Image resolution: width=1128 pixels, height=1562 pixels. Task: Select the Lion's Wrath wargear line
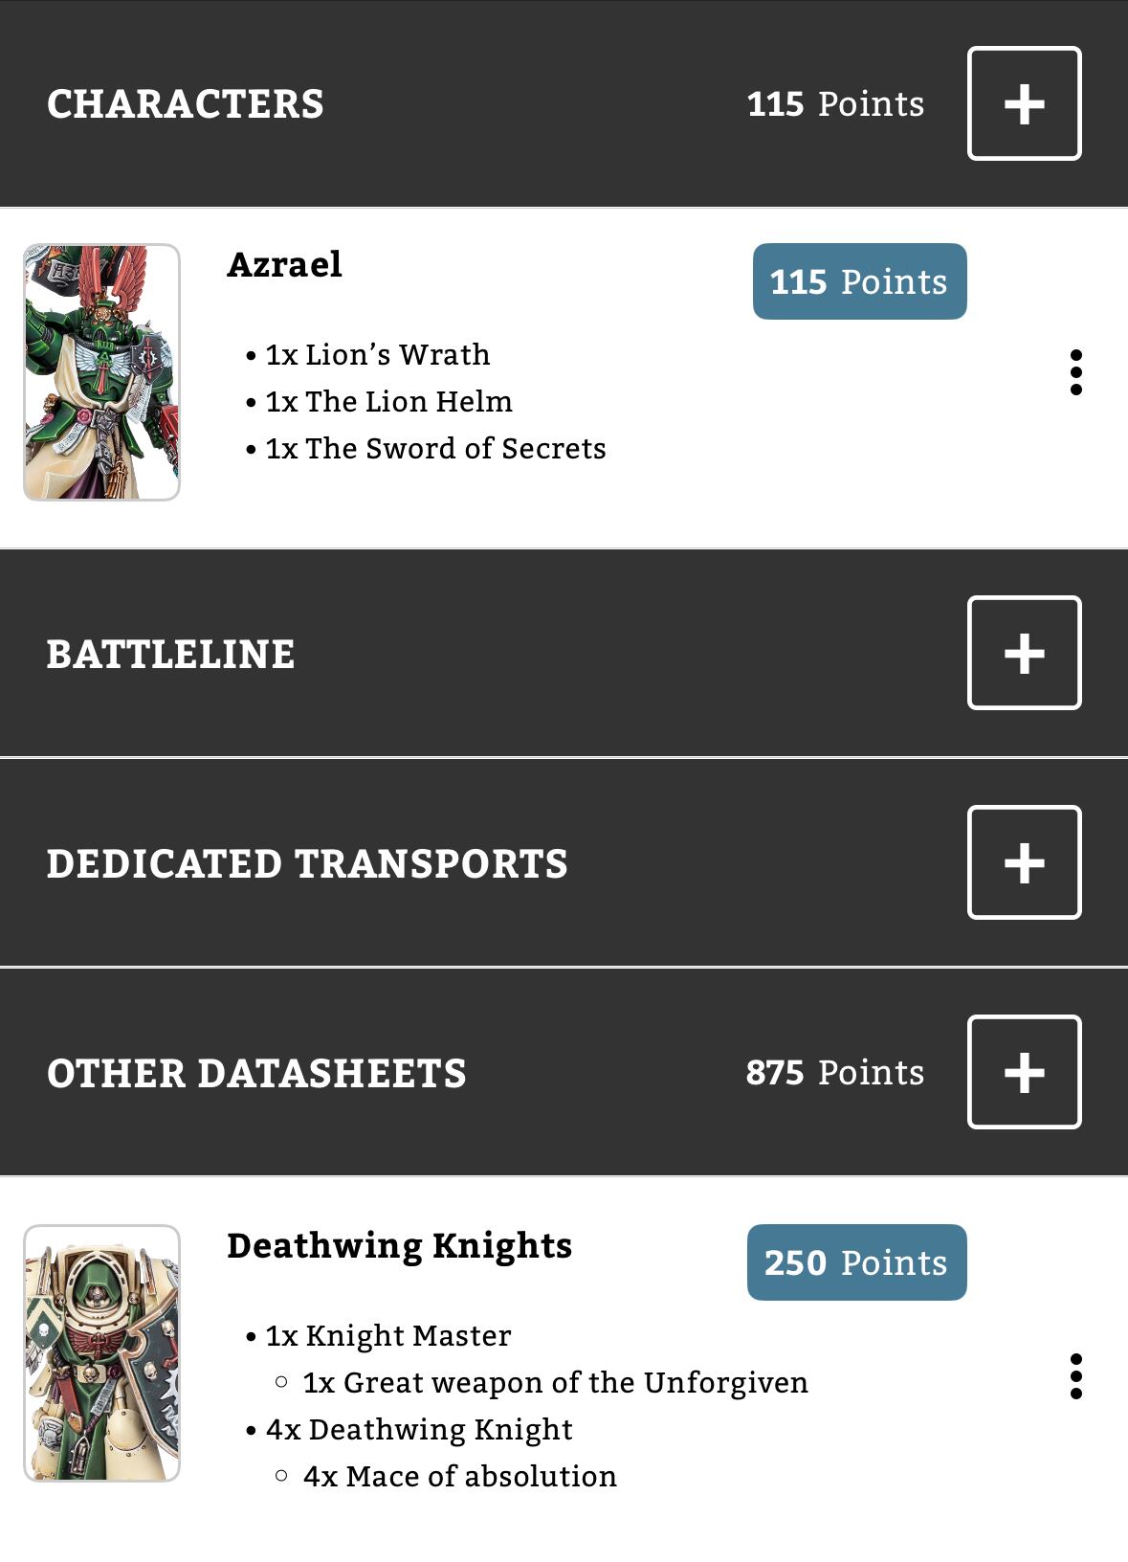377,355
